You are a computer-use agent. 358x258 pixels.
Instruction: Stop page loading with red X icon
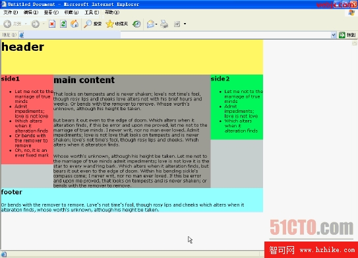coord(52,24)
